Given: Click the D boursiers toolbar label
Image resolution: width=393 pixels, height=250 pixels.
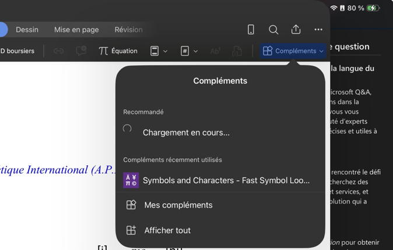Looking at the screenshot, I should (17, 51).
